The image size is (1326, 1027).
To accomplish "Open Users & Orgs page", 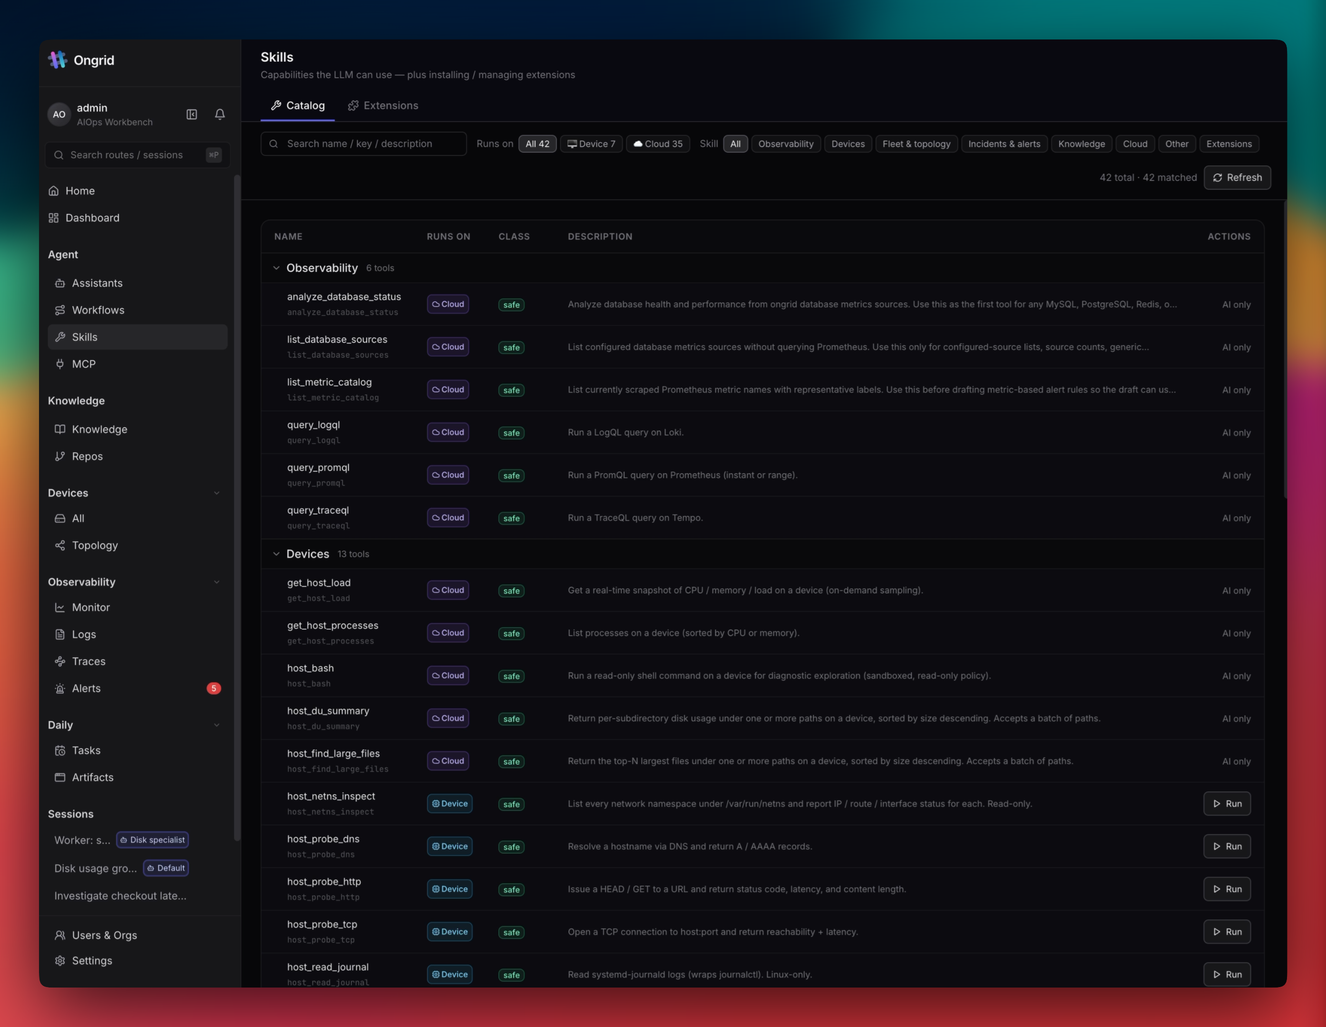I will pos(137,935).
